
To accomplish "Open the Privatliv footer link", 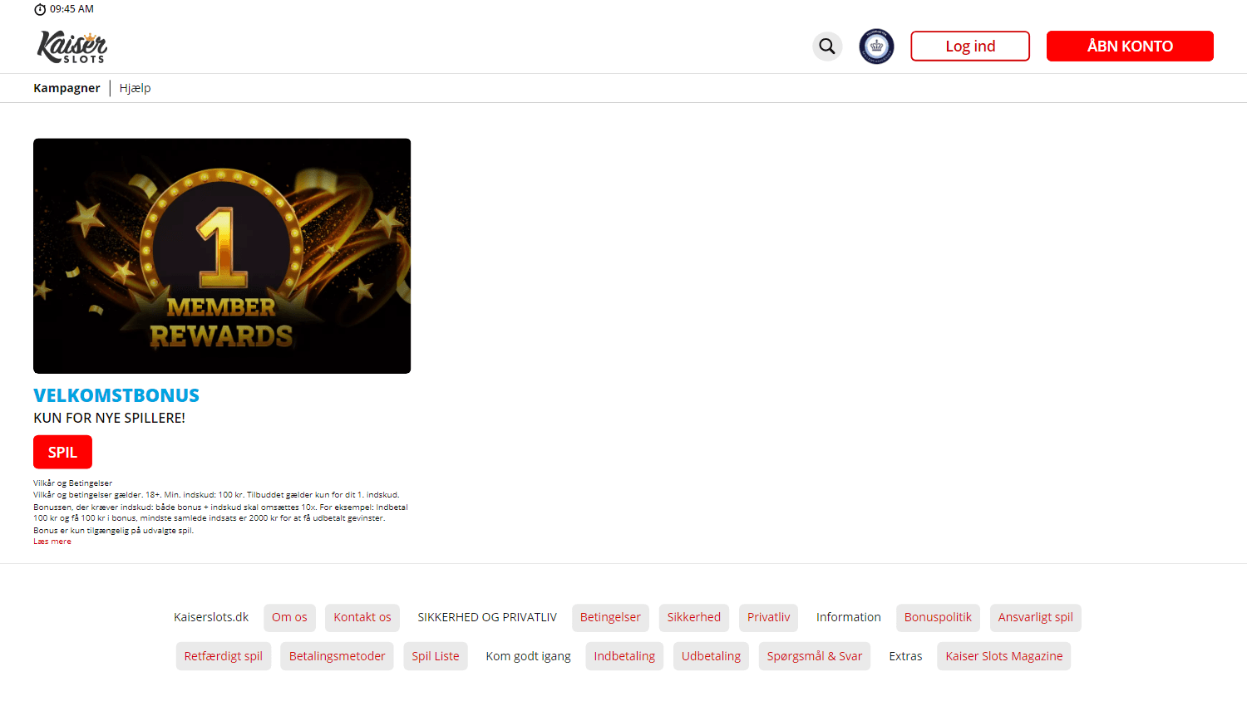I will (x=769, y=618).
